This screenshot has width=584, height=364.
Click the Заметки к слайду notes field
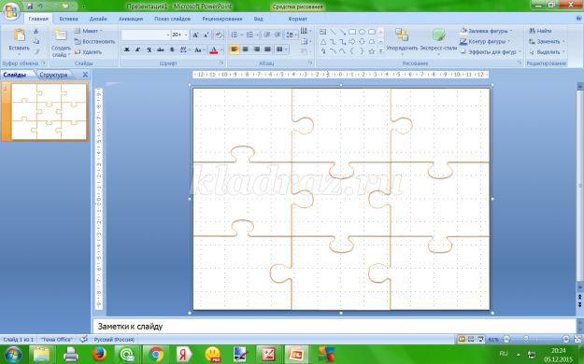point(335,327)
